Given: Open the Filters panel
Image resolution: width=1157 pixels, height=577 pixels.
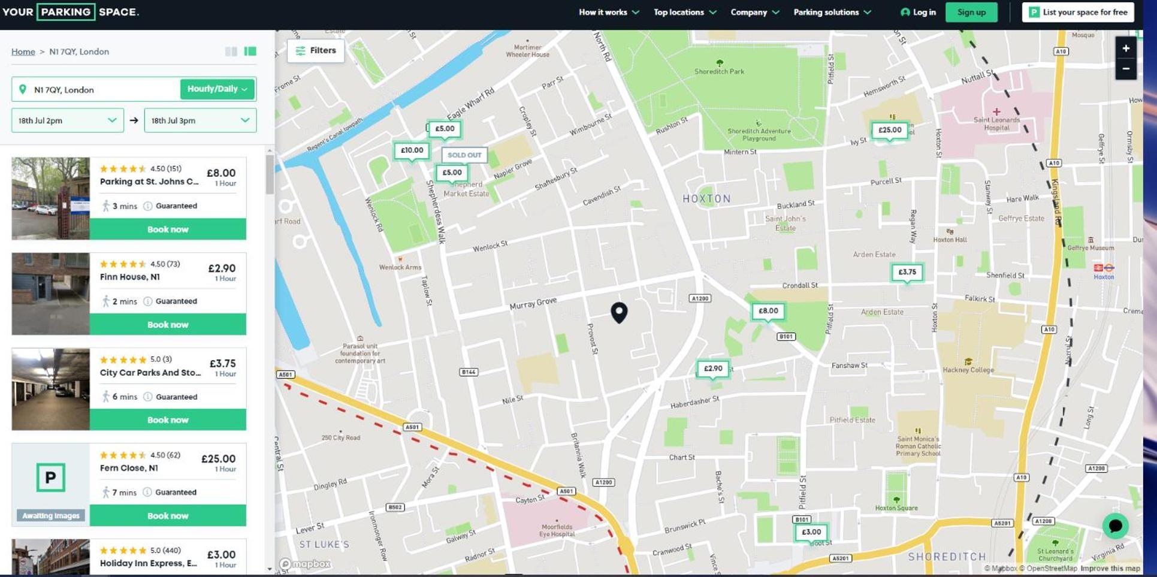Looking at the screenshot, I should pos(316,51).
